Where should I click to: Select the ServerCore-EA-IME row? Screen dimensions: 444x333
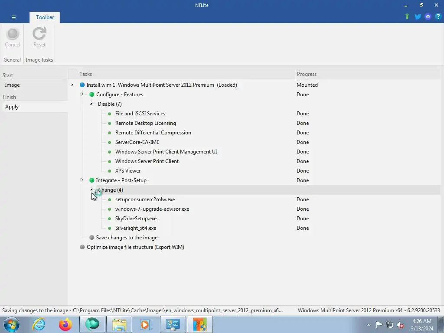click(137, 142)
